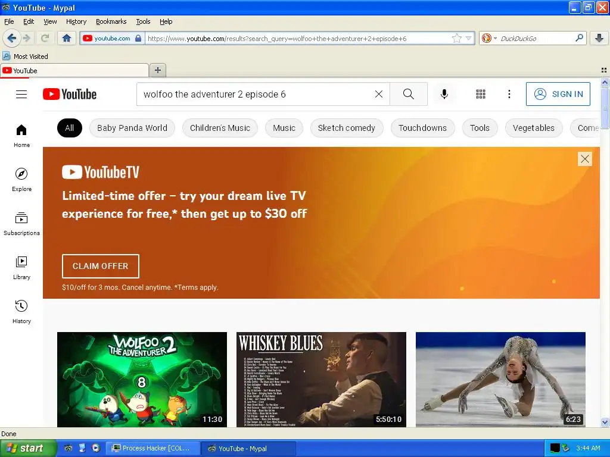This screenshot has width=610, height=457.
Task: Click the YouTube search magnifier button
Action: coord(409,94)
